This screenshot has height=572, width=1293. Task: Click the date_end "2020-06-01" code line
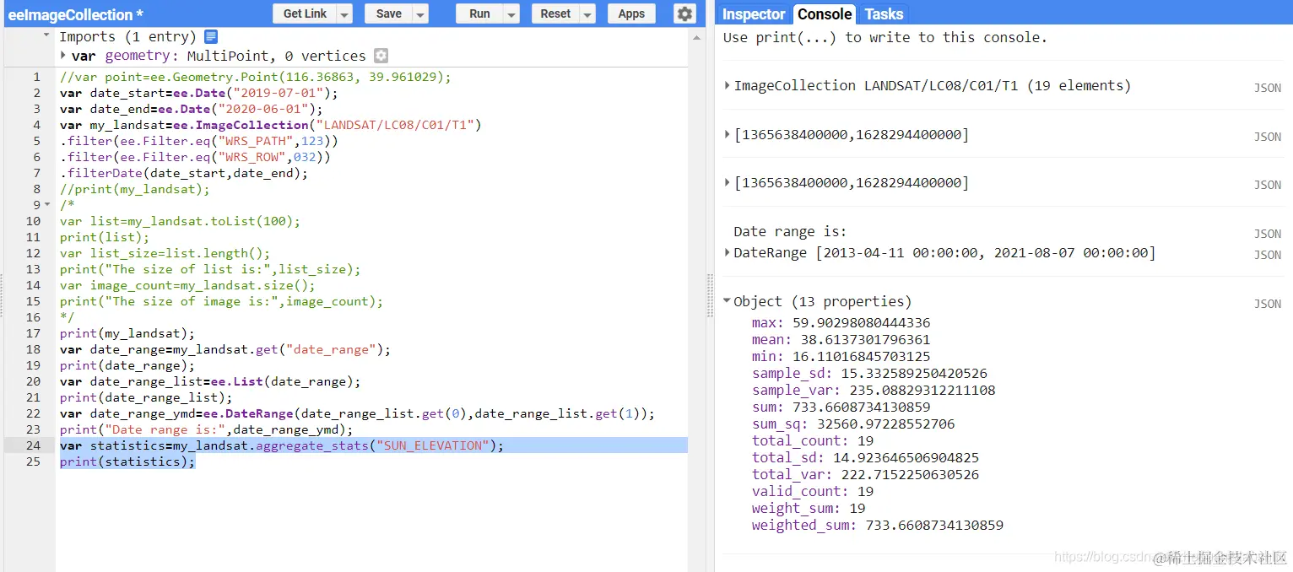pos(192,109)
